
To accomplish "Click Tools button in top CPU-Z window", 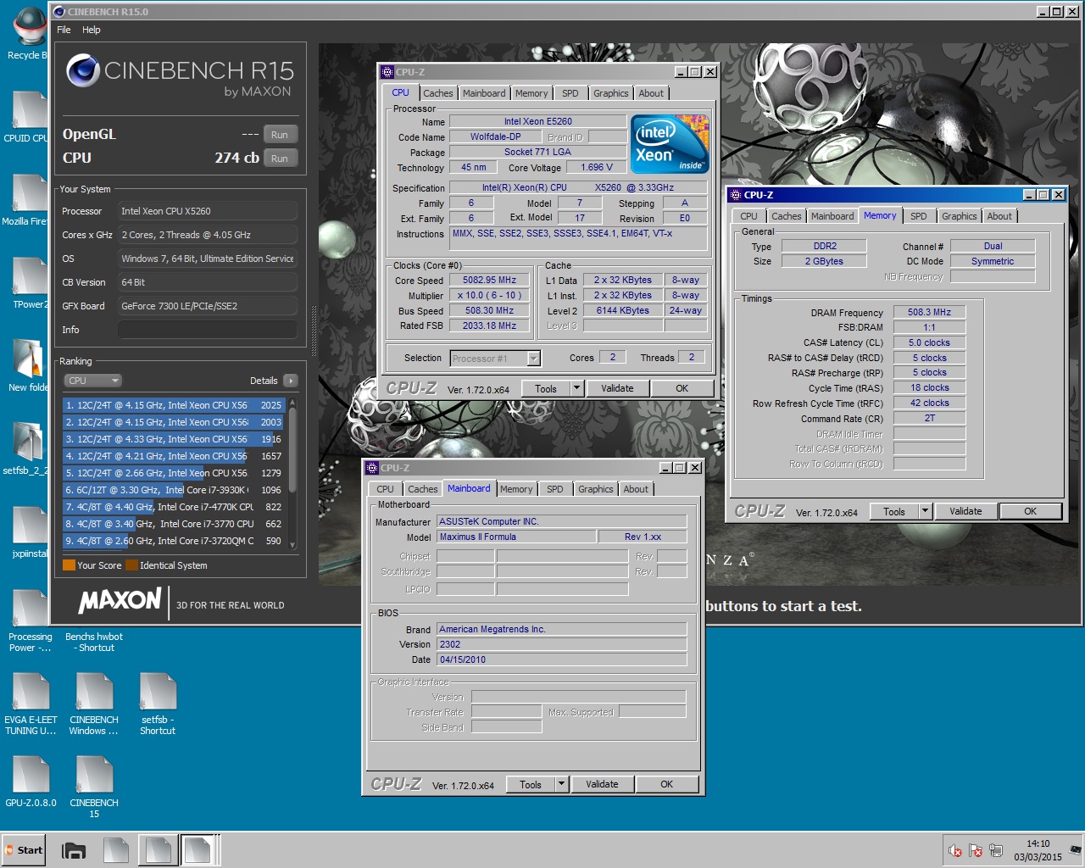I will pyautogui.click(x=546, y=388).
